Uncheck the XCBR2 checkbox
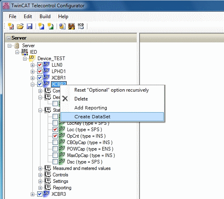The width and height of the screenshot is (224, 199). tap(40, 84)
